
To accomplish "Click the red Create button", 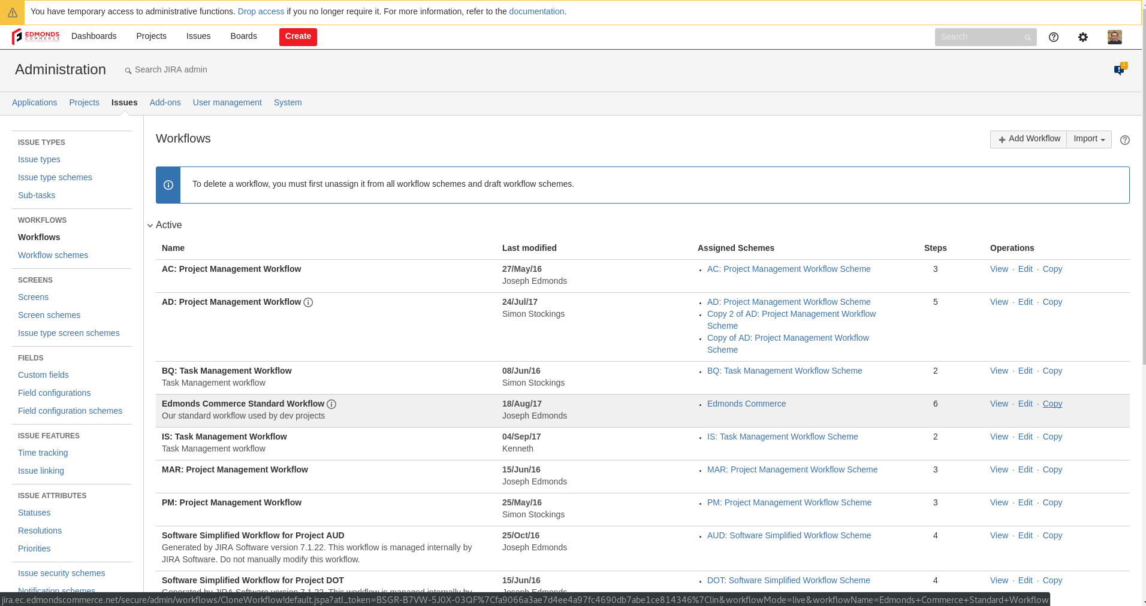I will 298,37.
